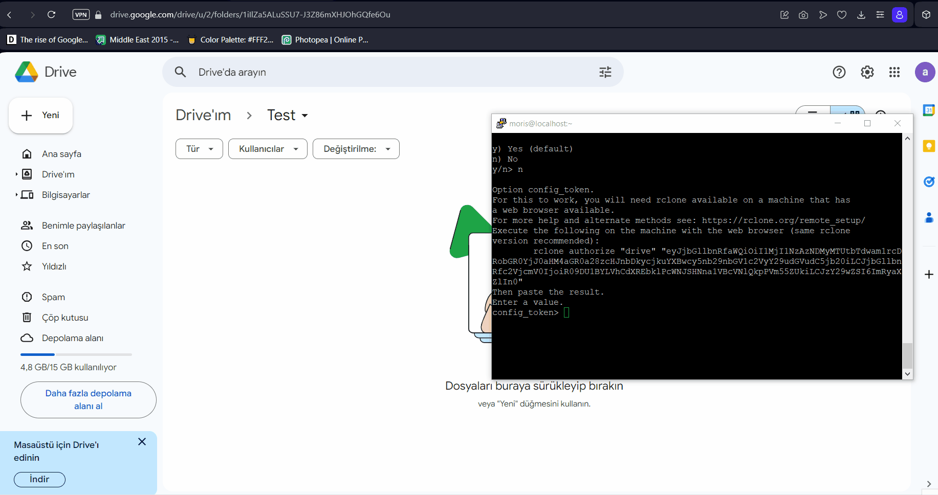The width and height of the screenshot is (938, 495).
Task: Expand the Drive'ım tree arrow
Action: point(16,174)
